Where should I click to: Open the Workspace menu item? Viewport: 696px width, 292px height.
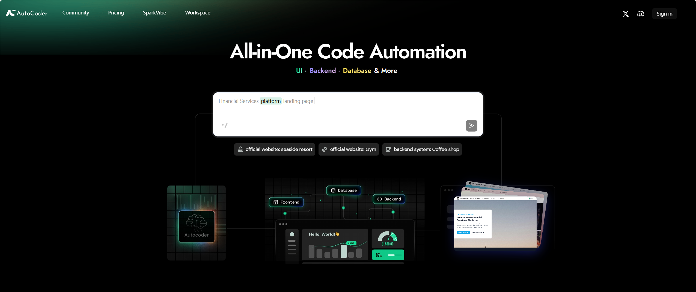[198, 13]
